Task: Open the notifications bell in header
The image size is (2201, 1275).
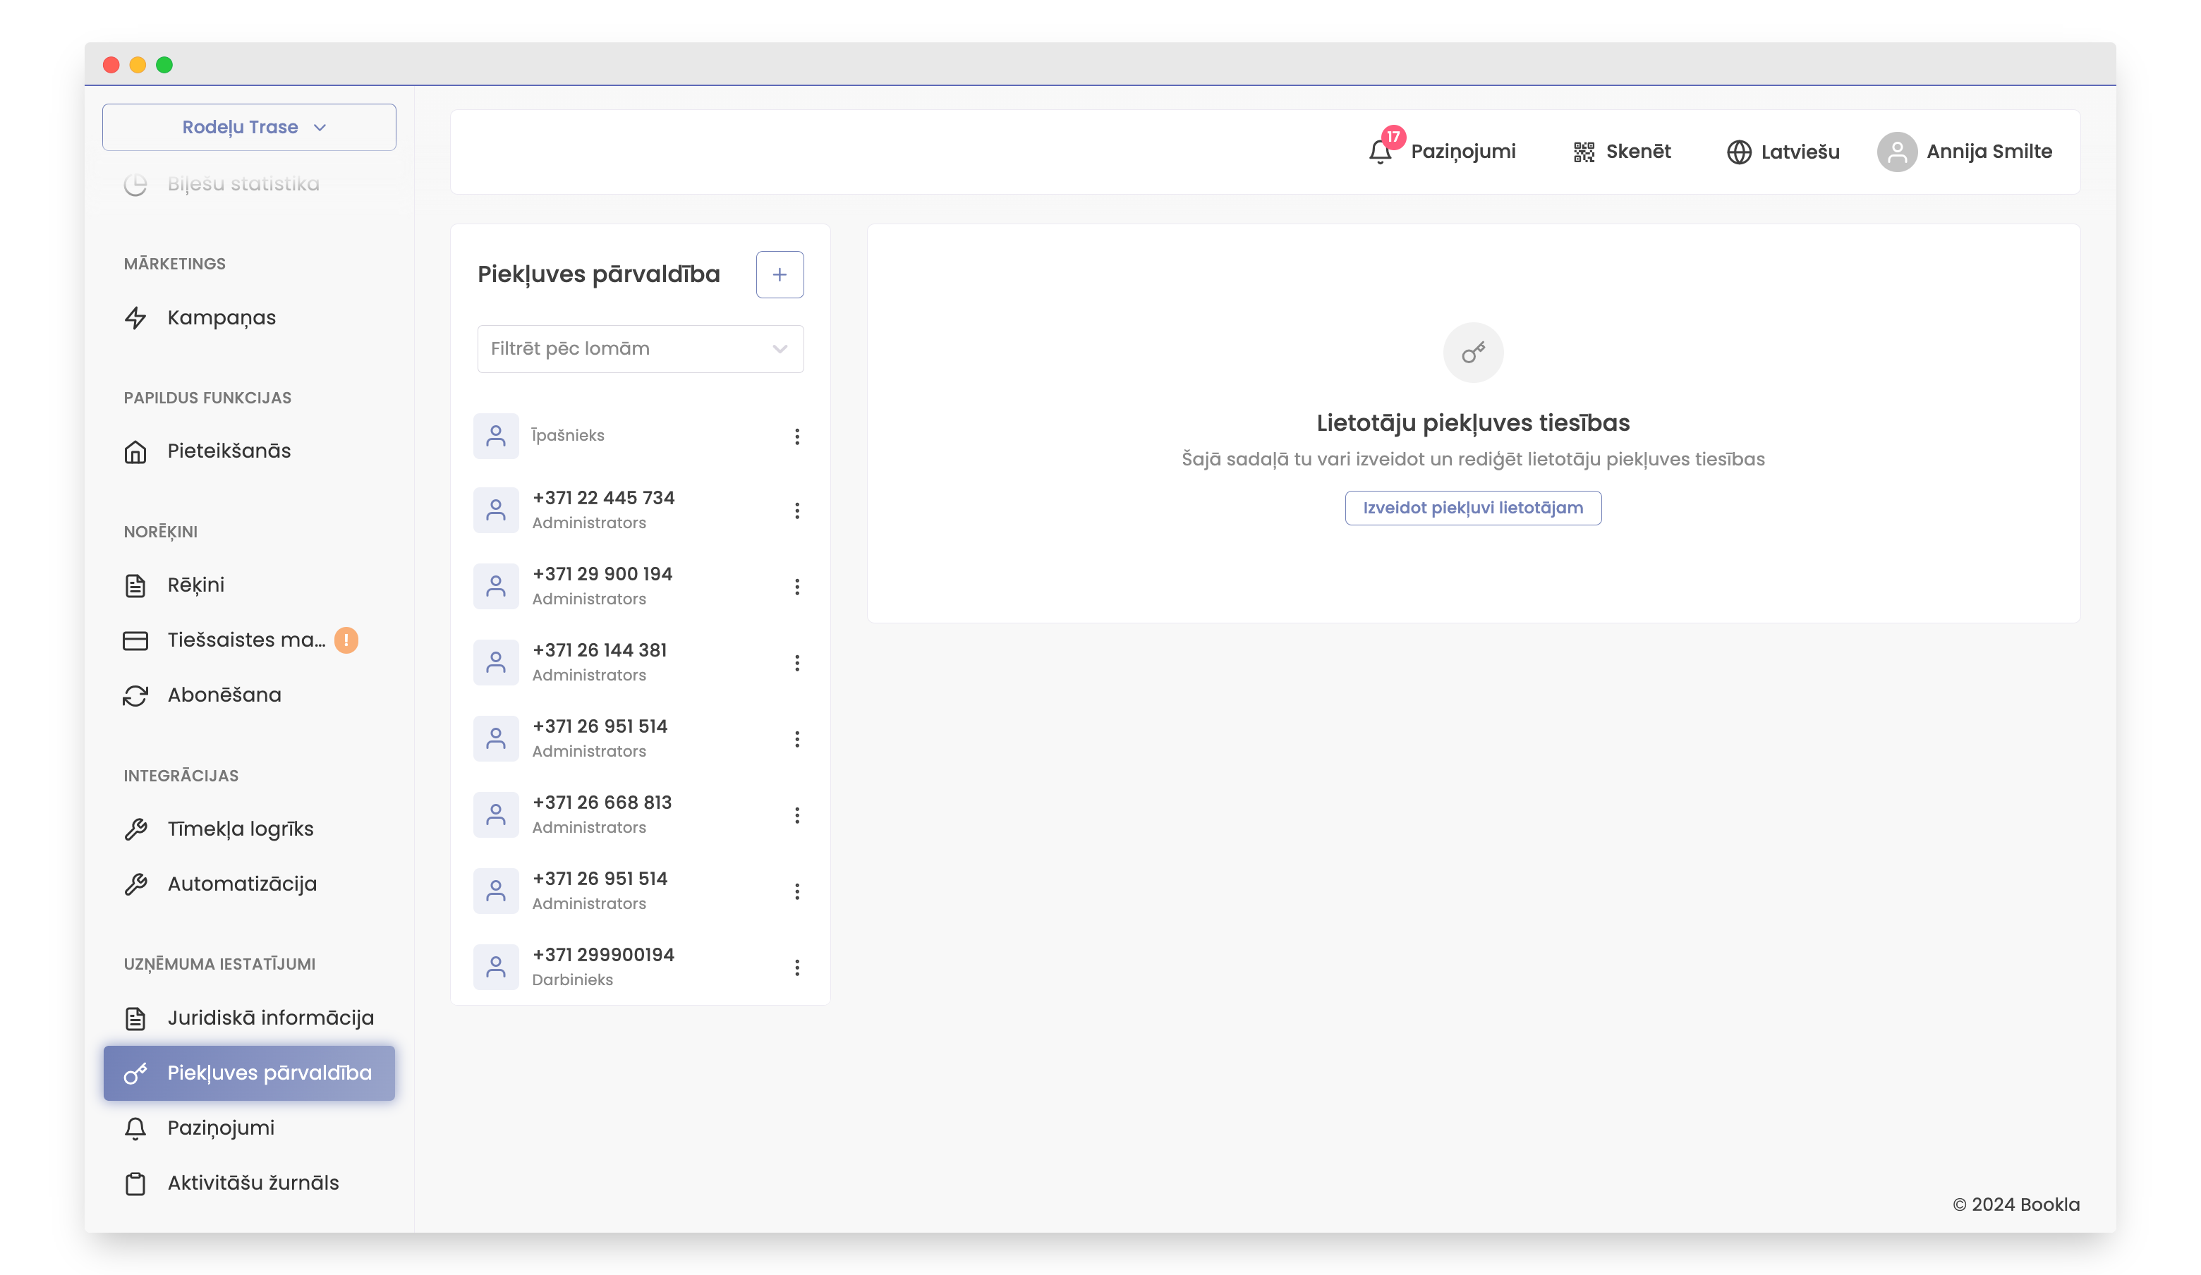Action: point(1380,151)
